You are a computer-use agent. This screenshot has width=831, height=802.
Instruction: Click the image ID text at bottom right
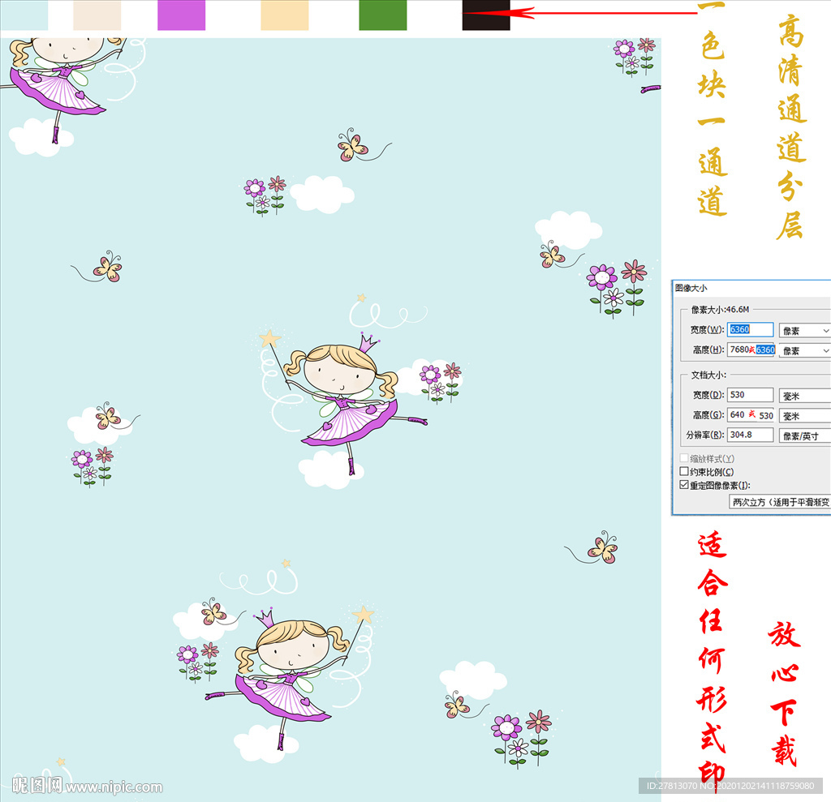tap(731, 786)
